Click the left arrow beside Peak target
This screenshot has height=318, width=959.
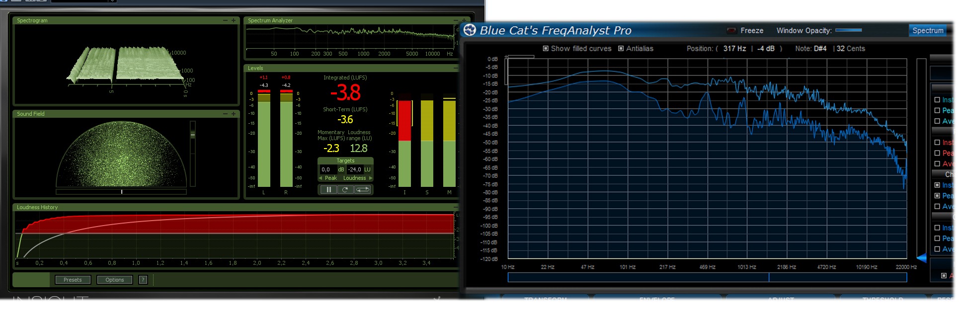click(x=320, y=178)
